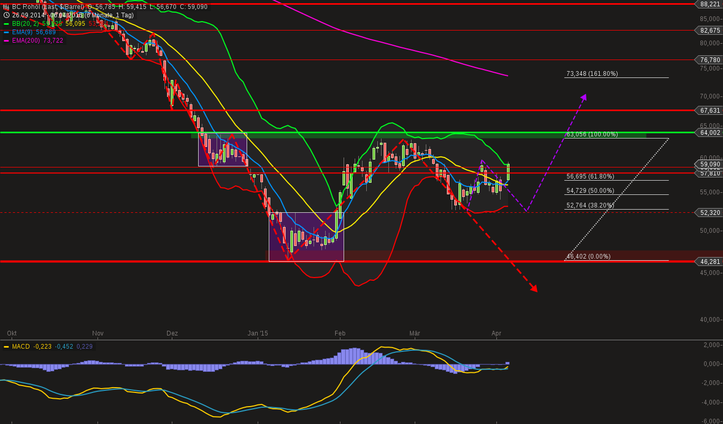Click the 54,729 (50.00%) Fibonacci label
This screenshot has width=723, height=424.
(x=590, y=191)
